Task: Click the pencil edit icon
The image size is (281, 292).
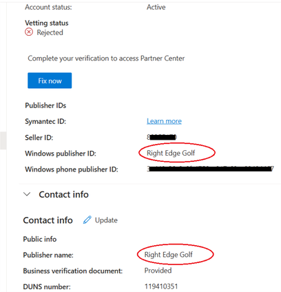Action: click(x=87, y=220)
